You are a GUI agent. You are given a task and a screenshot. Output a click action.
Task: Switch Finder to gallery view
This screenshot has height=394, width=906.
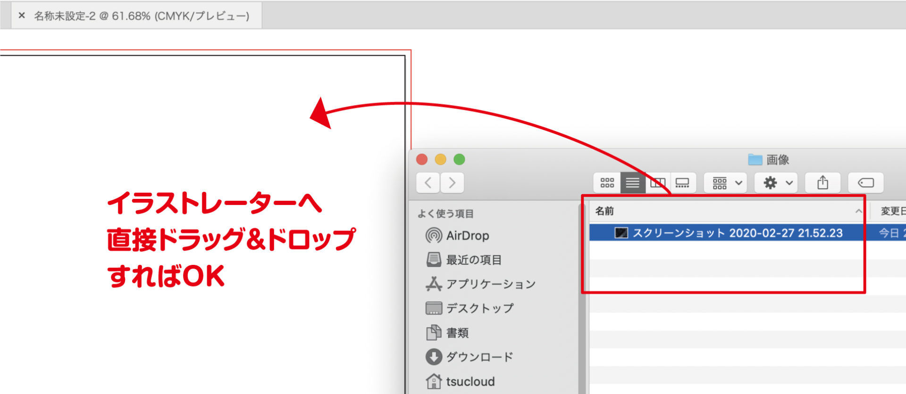tap(682, 183)
